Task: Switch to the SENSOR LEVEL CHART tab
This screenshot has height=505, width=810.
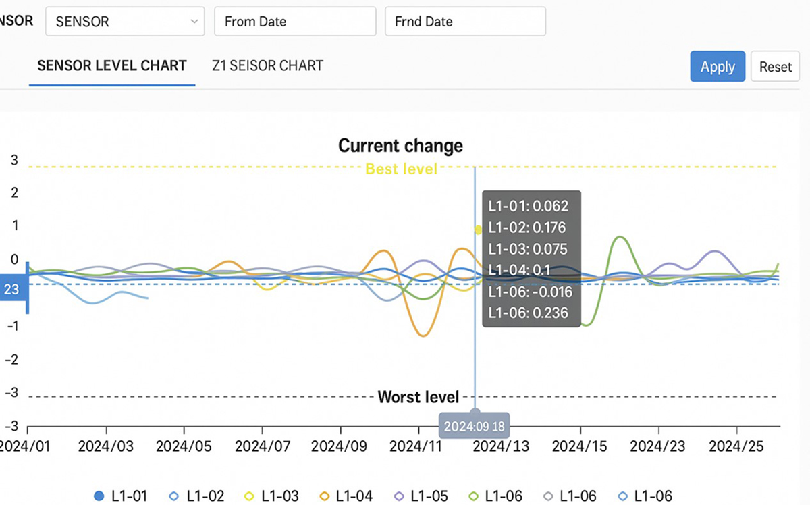Action: [112, 66]
